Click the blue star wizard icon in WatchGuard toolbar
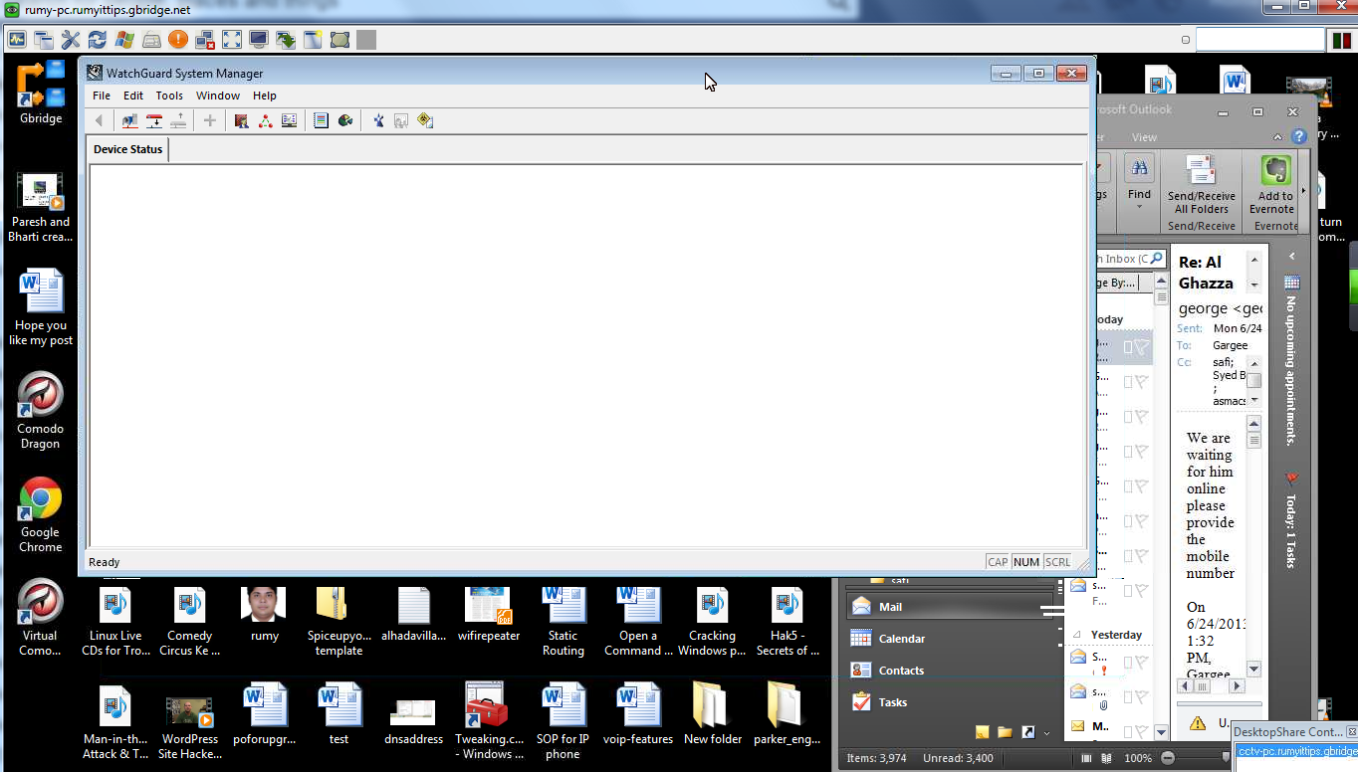 378,120
